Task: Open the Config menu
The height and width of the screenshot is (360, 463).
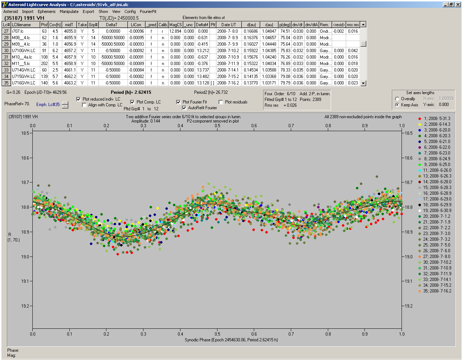Action: click(x=130, y=11)
